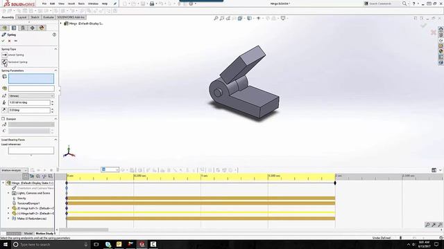
Task: Increase the spring constant value
Action: 53,102
